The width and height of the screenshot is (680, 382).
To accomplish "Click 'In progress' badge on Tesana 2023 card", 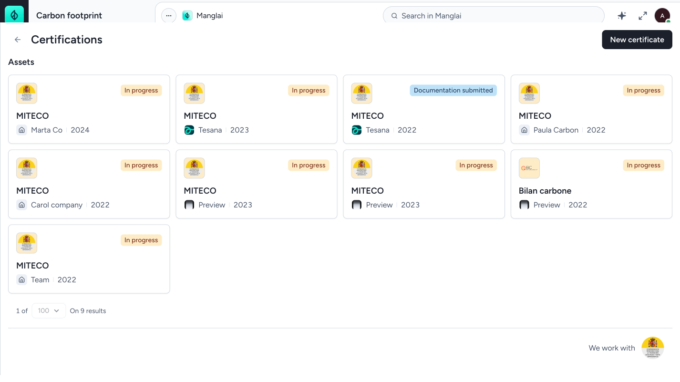I will pyautogui.click(x=309, y=90).
